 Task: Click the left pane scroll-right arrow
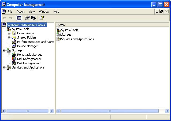[52, 111]
